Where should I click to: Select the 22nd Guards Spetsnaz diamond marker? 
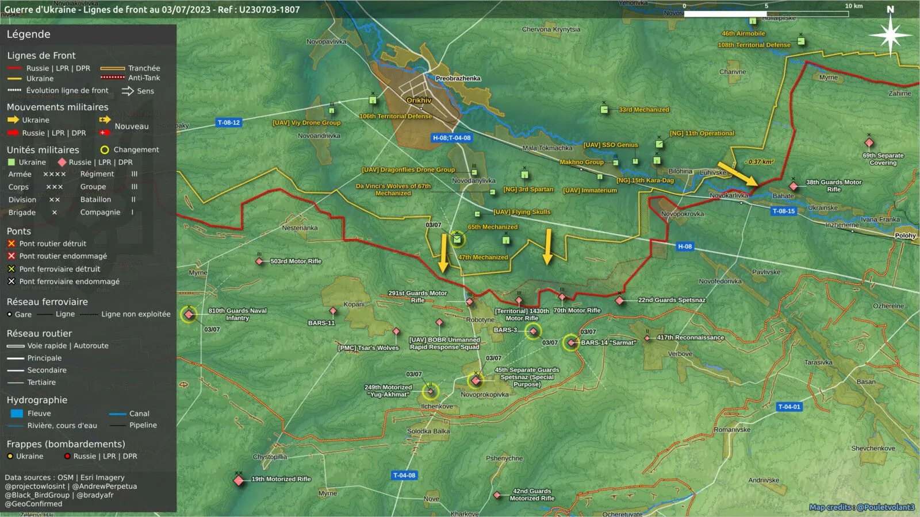pyautogui.click(x=619, y=300)
